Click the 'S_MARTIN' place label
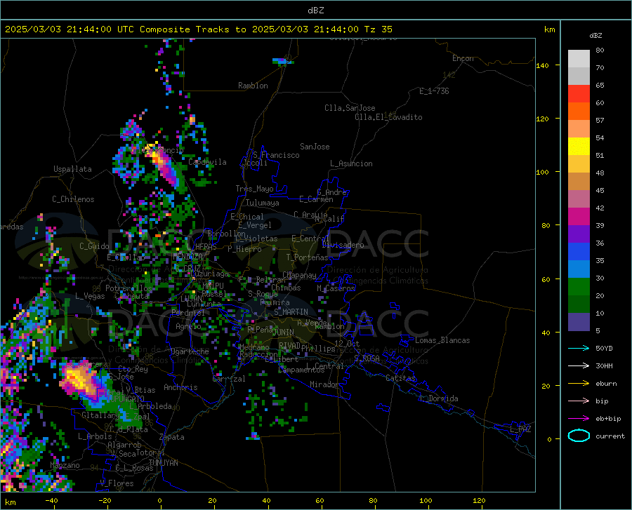This screenshot has height=510, width=632. pyautogui.click(x=291, y=312)
